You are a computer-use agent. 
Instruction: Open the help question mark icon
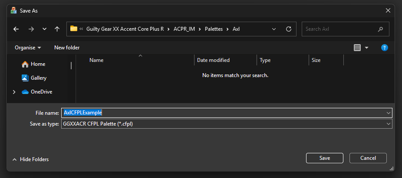[384, 48]
